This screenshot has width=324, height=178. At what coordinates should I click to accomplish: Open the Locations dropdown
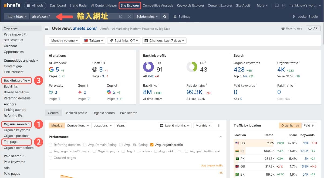pyautogui.click(x=102, y=125)
